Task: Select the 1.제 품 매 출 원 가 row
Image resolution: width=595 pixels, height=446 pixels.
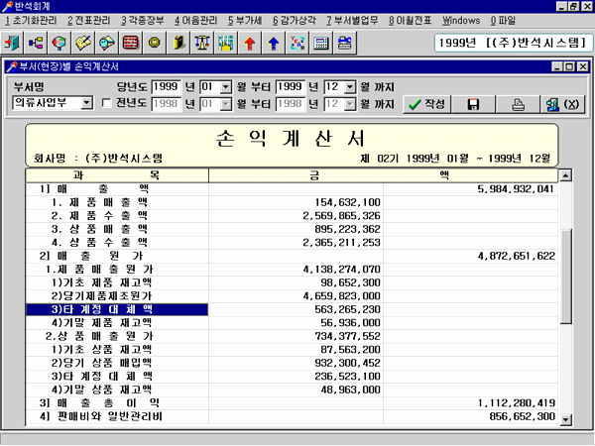Action: click(292, 270)
